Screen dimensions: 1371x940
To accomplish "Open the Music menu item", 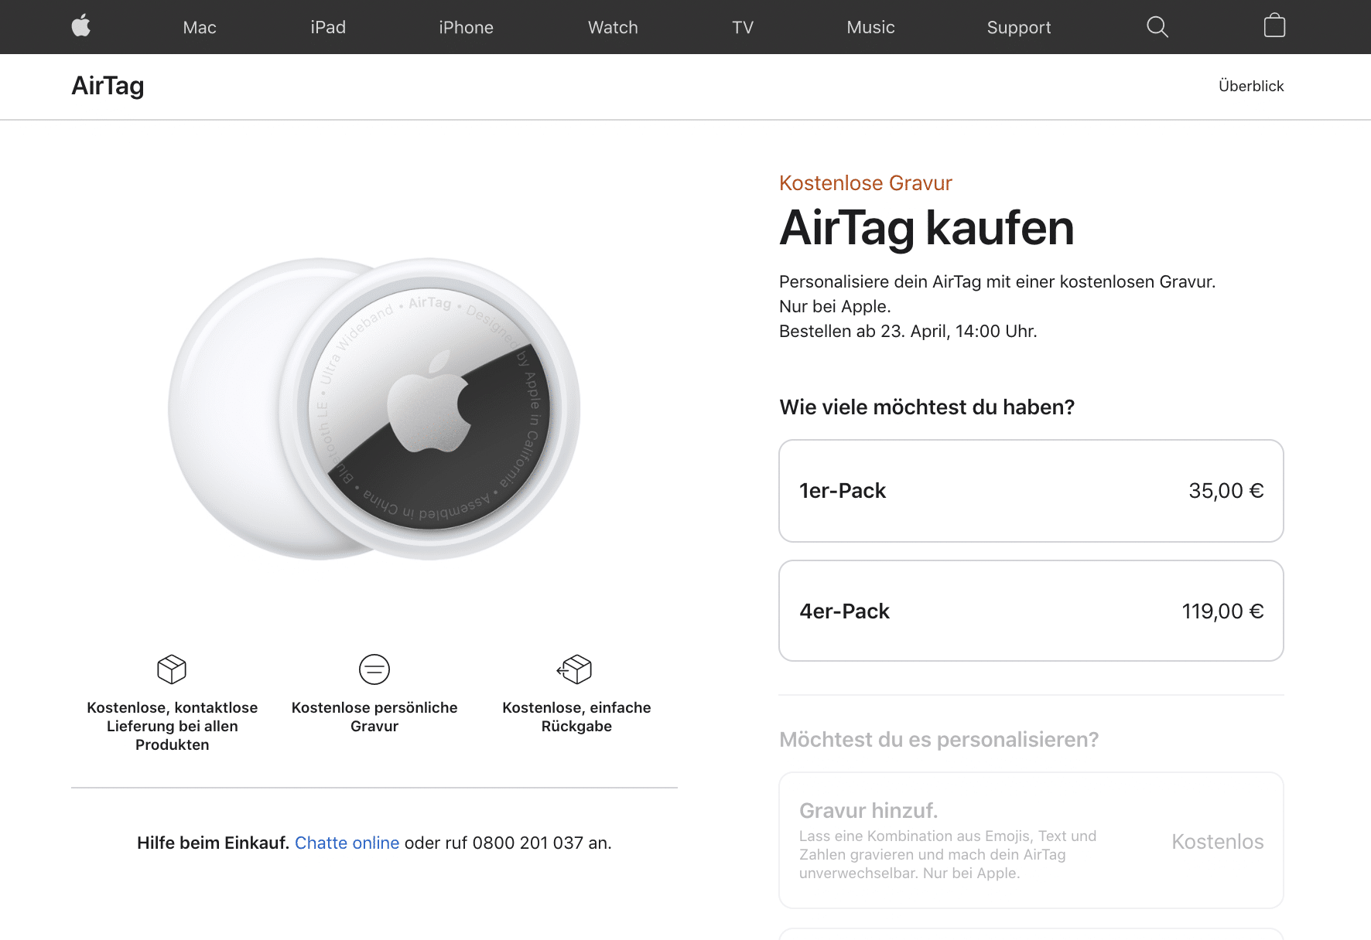I will [870, 28].
